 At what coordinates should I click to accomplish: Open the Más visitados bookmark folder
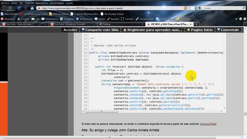(10, 14)
